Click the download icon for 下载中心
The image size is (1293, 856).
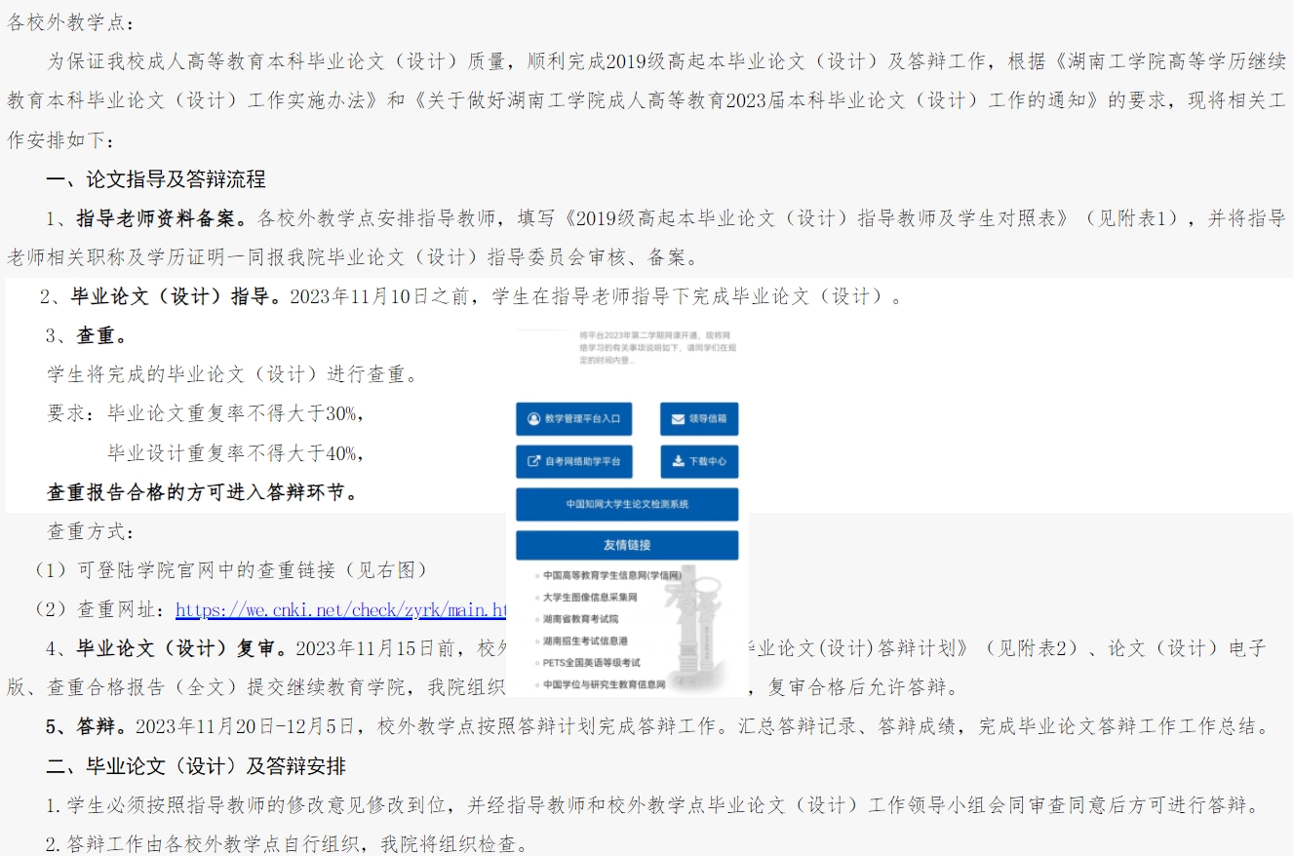point(678,461)
